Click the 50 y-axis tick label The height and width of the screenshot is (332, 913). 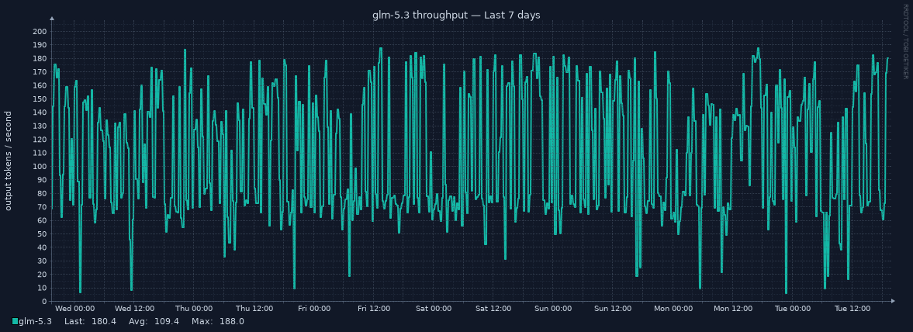tap(43, 234)
